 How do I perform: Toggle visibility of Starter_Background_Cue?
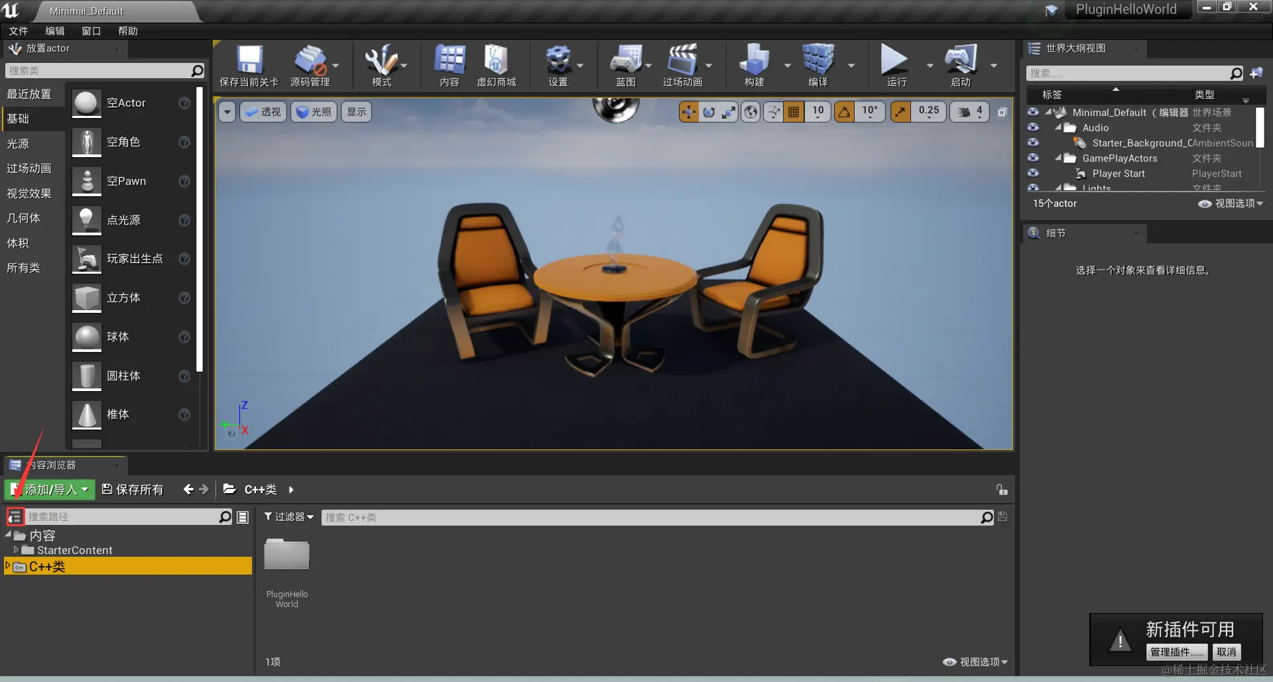[1033, 142]
